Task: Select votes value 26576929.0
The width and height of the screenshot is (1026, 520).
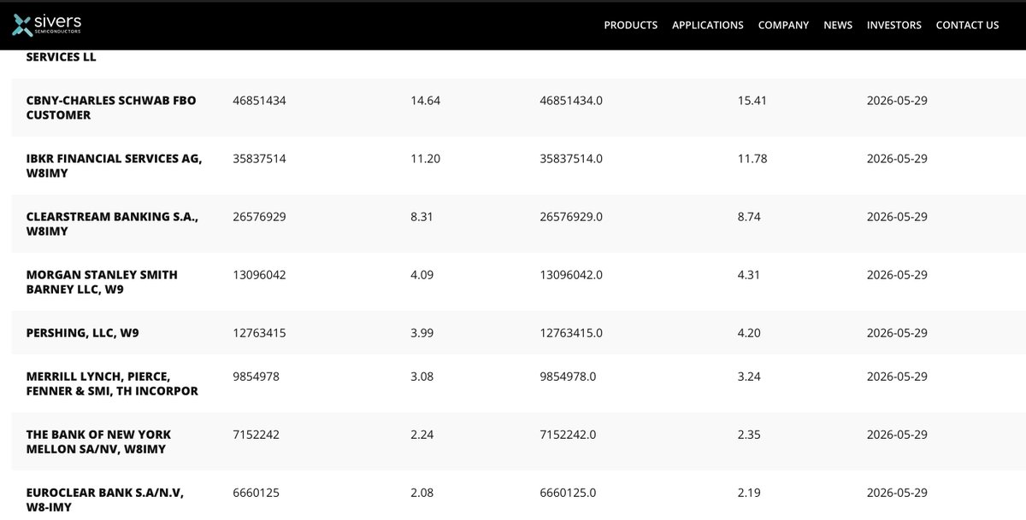Action: click(x=571, y=217)
